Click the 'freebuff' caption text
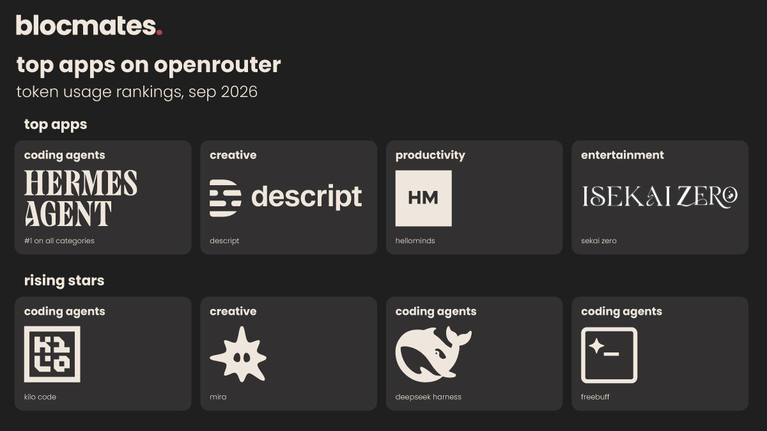Viewport: 767px width, 431px height. 594,397
